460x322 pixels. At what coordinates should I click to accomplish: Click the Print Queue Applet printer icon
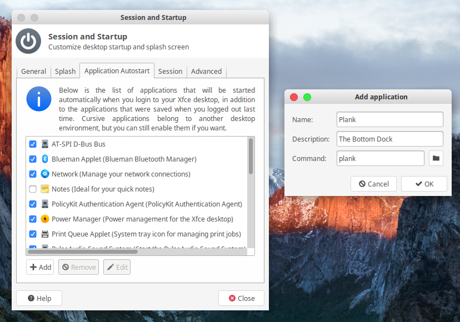pyautogui.click(x=44, y=234)
